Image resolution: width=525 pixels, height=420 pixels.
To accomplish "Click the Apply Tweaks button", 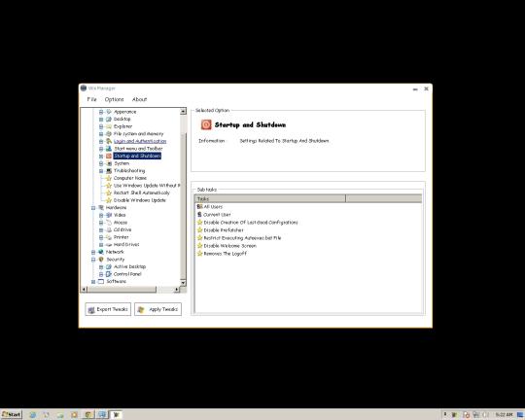I will click(x=158, y=309).
